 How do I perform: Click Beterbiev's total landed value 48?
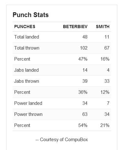[85, 37]
